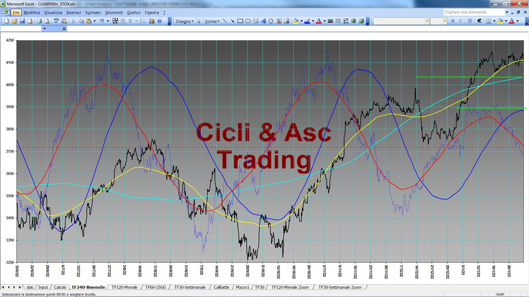This screenshot has height=297, width=529.
Task: Expand the Undo history arrow
Action: pos(108,21)
